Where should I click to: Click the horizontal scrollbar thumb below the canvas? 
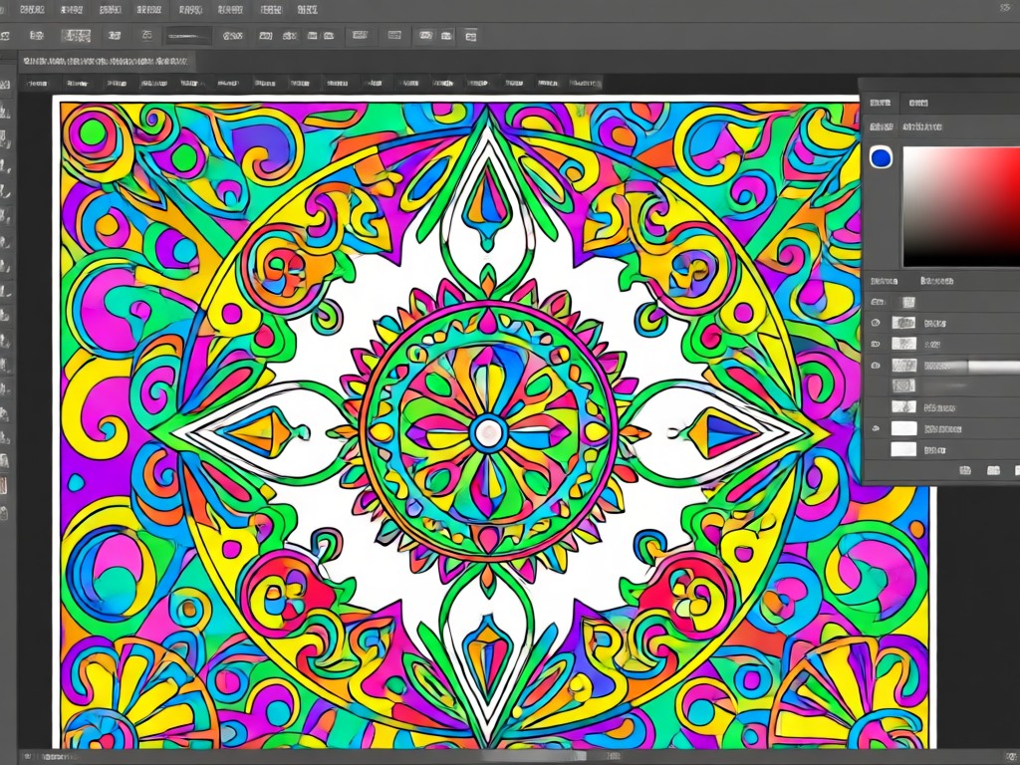(x=534, y=756)
